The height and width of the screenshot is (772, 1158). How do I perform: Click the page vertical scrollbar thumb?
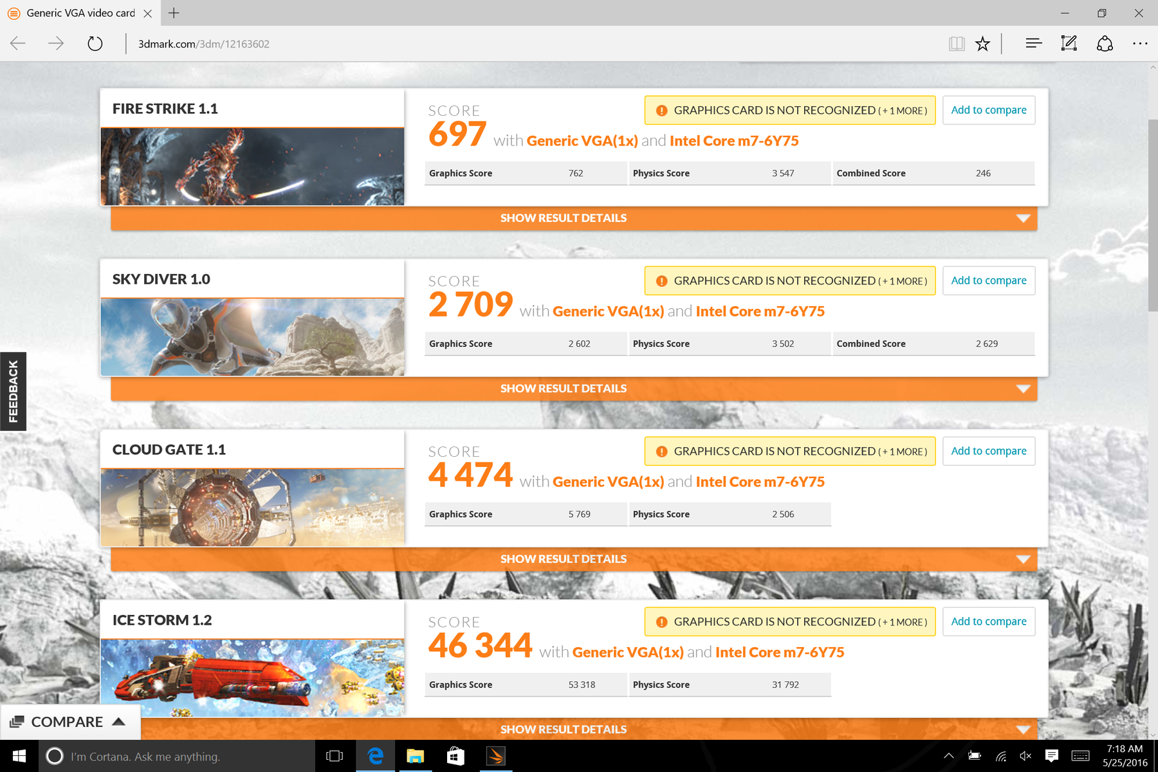1153,216
